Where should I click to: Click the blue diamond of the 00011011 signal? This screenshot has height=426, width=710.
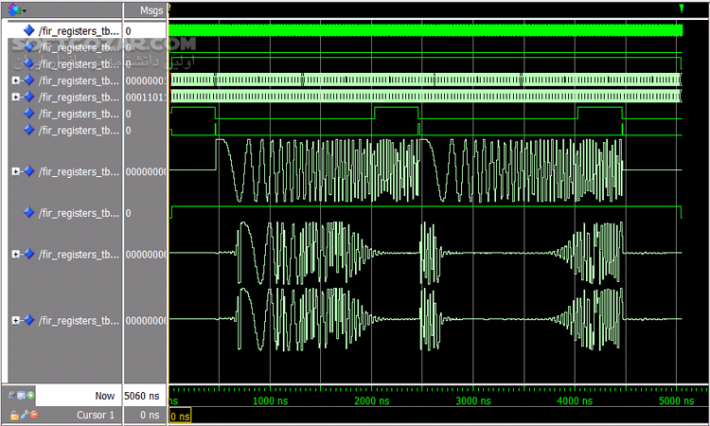click(28, 97)
